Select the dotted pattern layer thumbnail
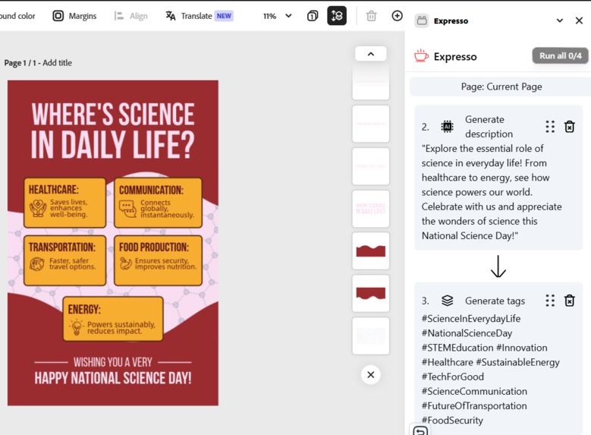 pos(371,336)
